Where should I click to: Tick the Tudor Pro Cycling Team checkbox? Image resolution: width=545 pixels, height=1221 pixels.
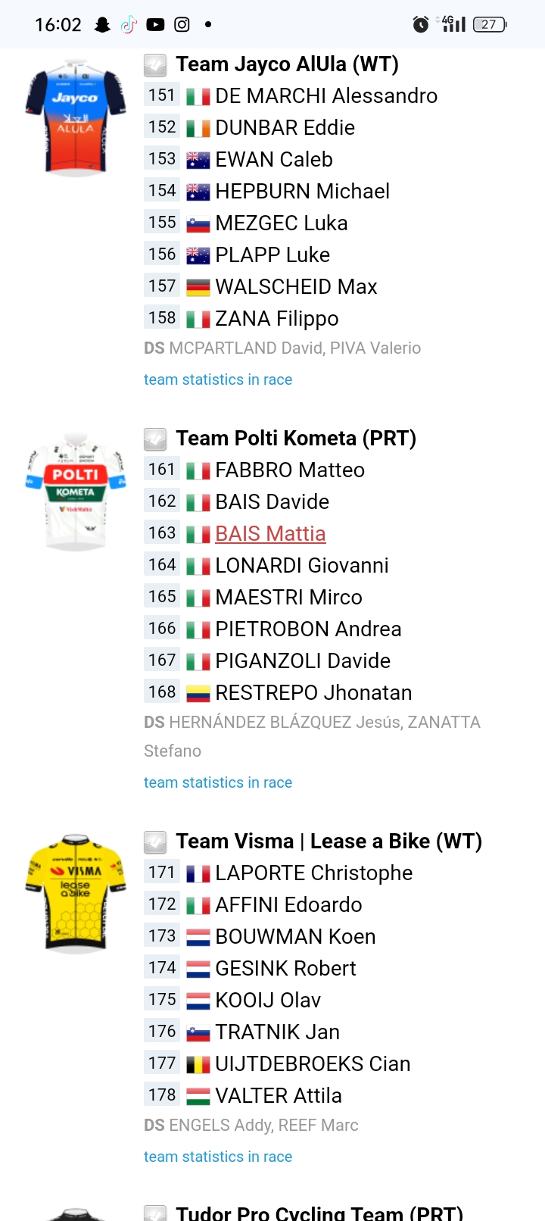[x=155, y=1213]
